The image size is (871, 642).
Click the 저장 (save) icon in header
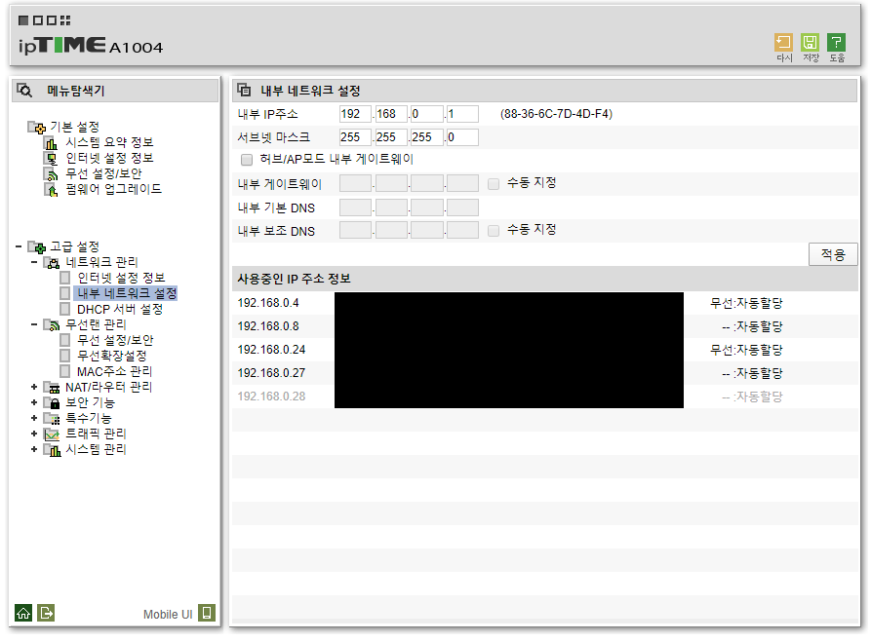tap(810, 43)
